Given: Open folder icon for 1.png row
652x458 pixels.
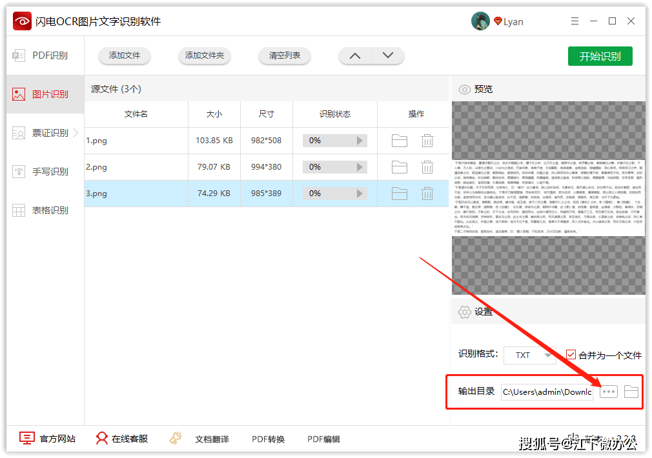Looking at the screenshot, I should point(399,141).
